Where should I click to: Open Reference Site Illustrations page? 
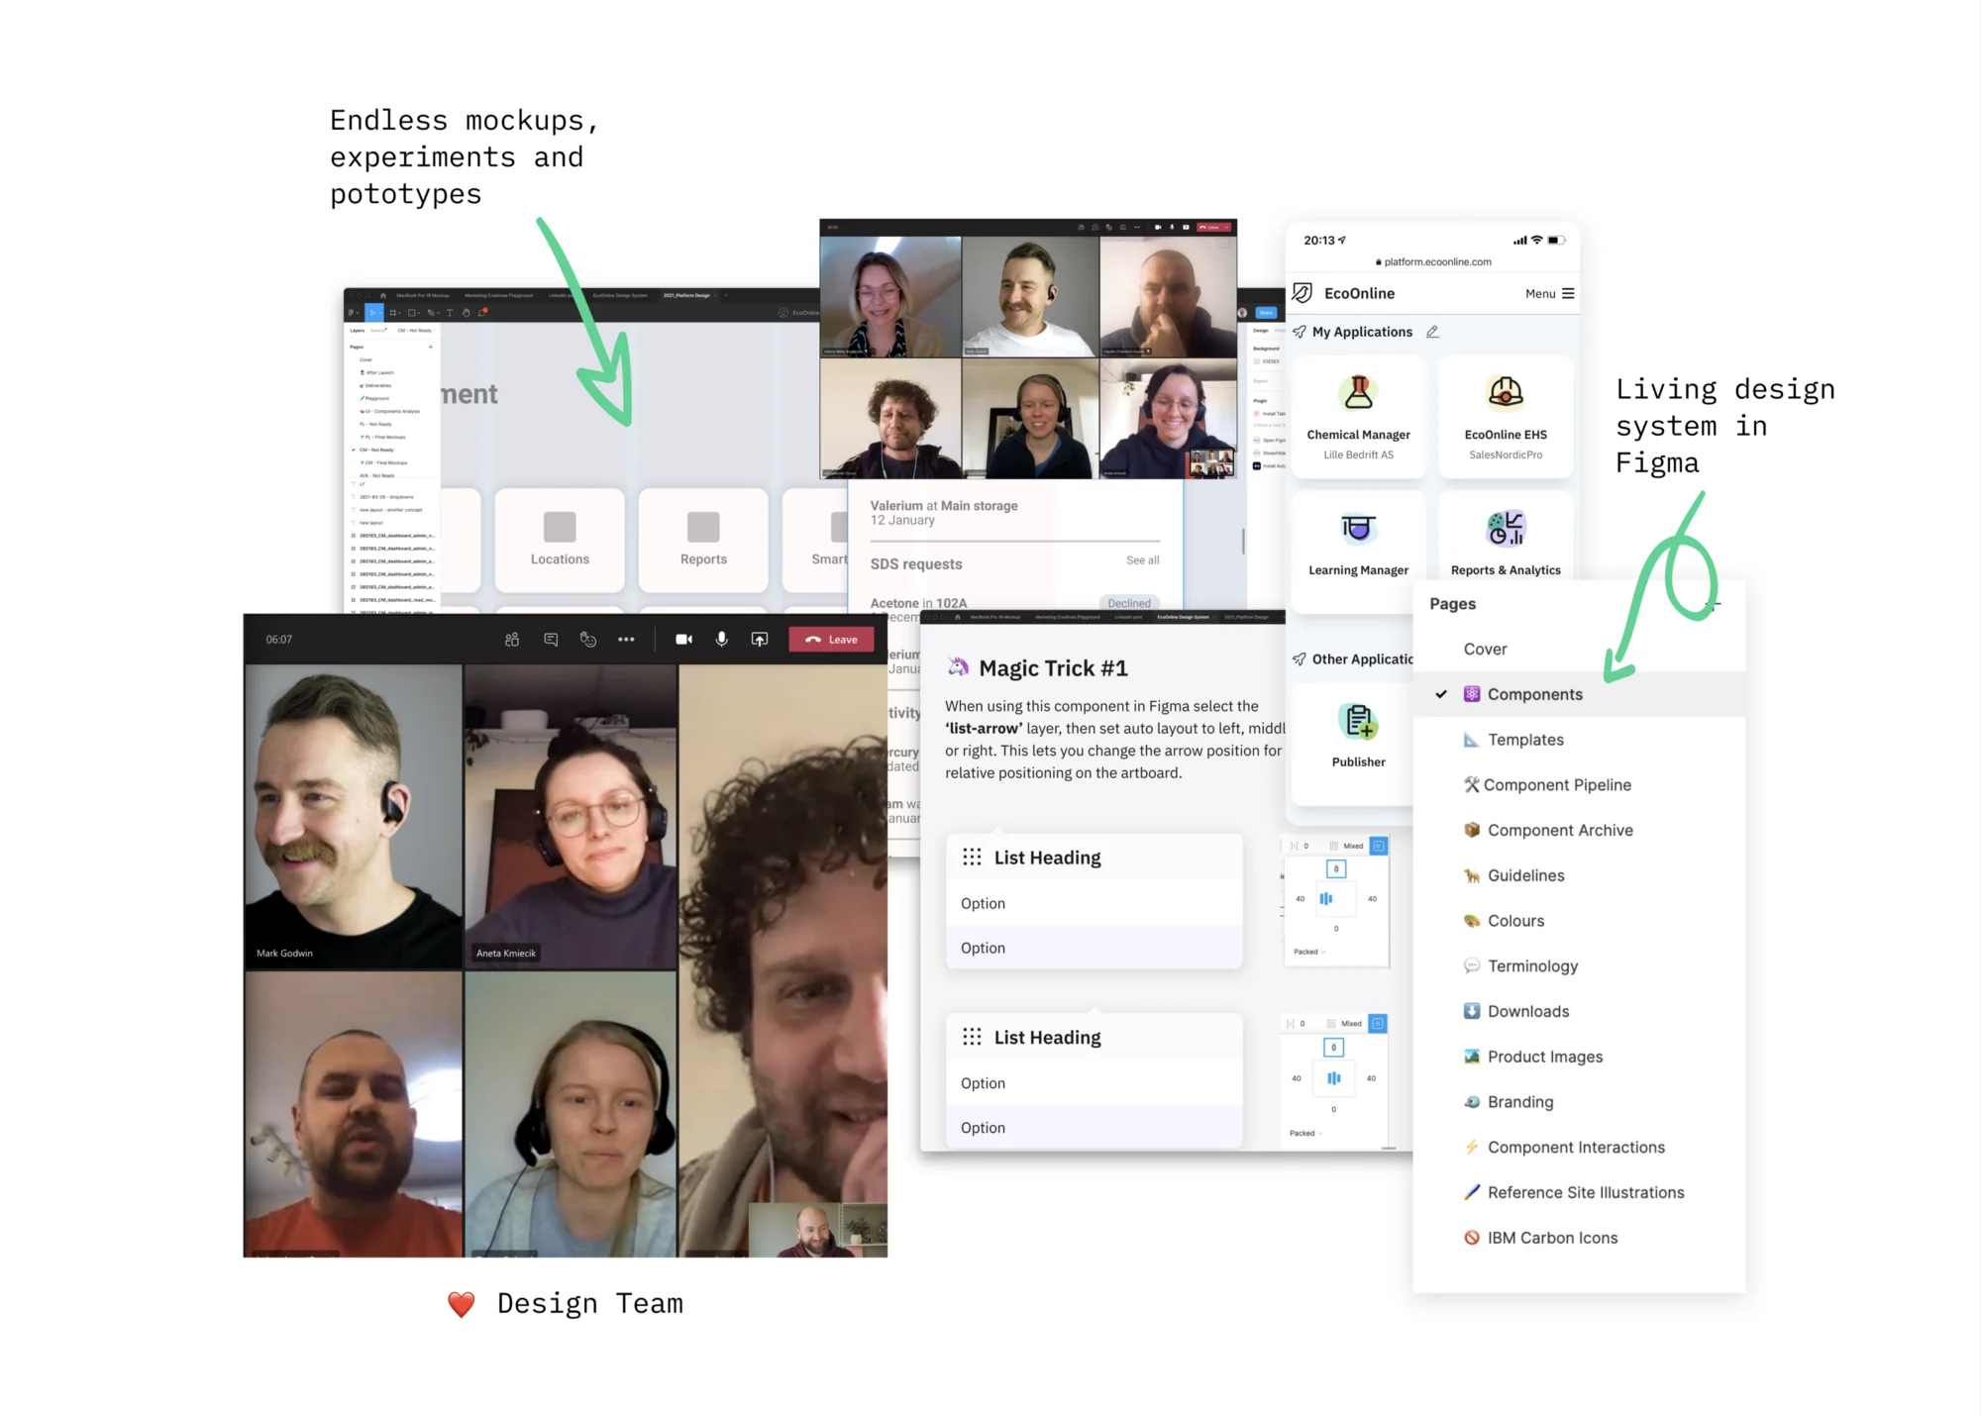(1579, 1193)
